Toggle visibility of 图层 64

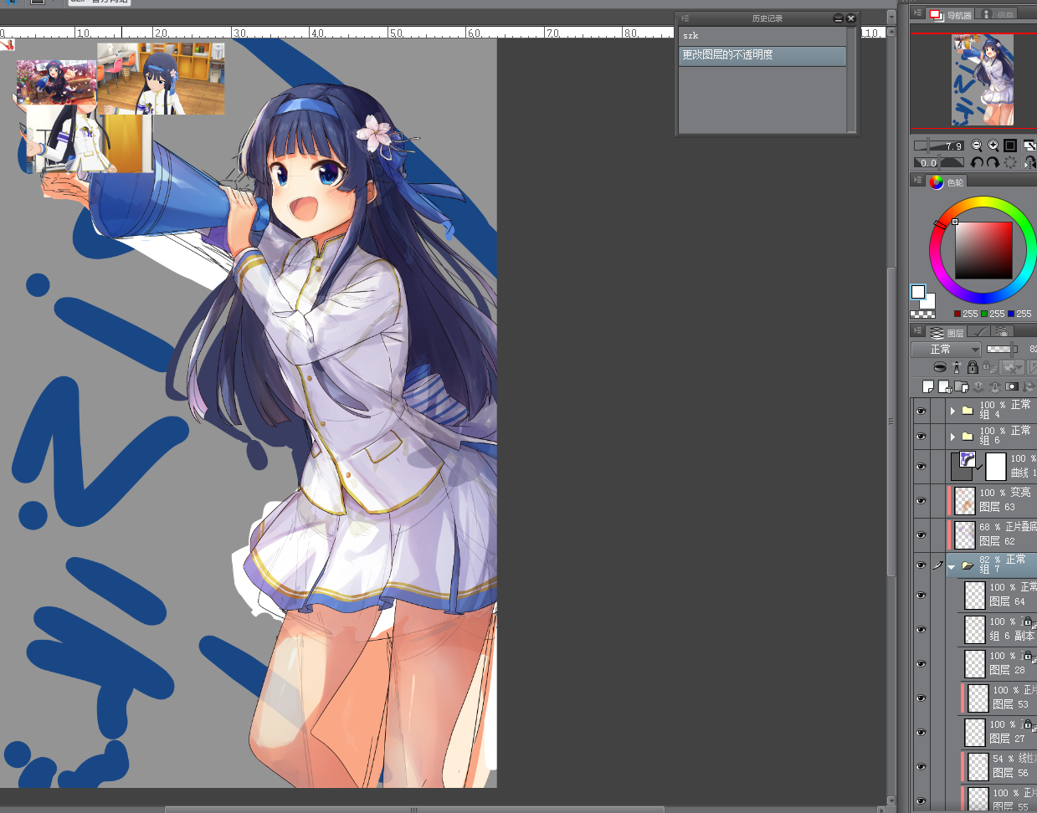pos(921,596)
